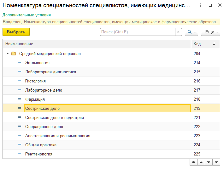Clear the search field with the X button
224x169 pixels.
[x=178, y=32]
